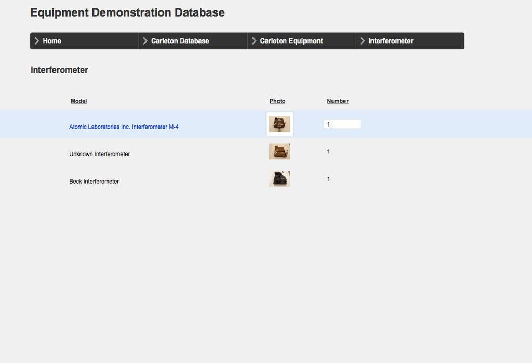The image size is (532, 363).
Task: Select the Beck Interferometer entry
Action: click(x=94, y=181)
